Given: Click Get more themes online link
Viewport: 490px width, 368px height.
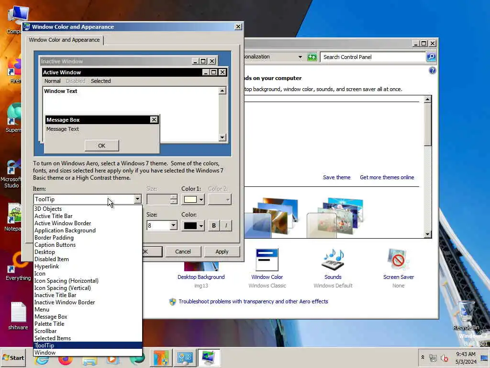Looking at the screenshot, I should point(387,177).
